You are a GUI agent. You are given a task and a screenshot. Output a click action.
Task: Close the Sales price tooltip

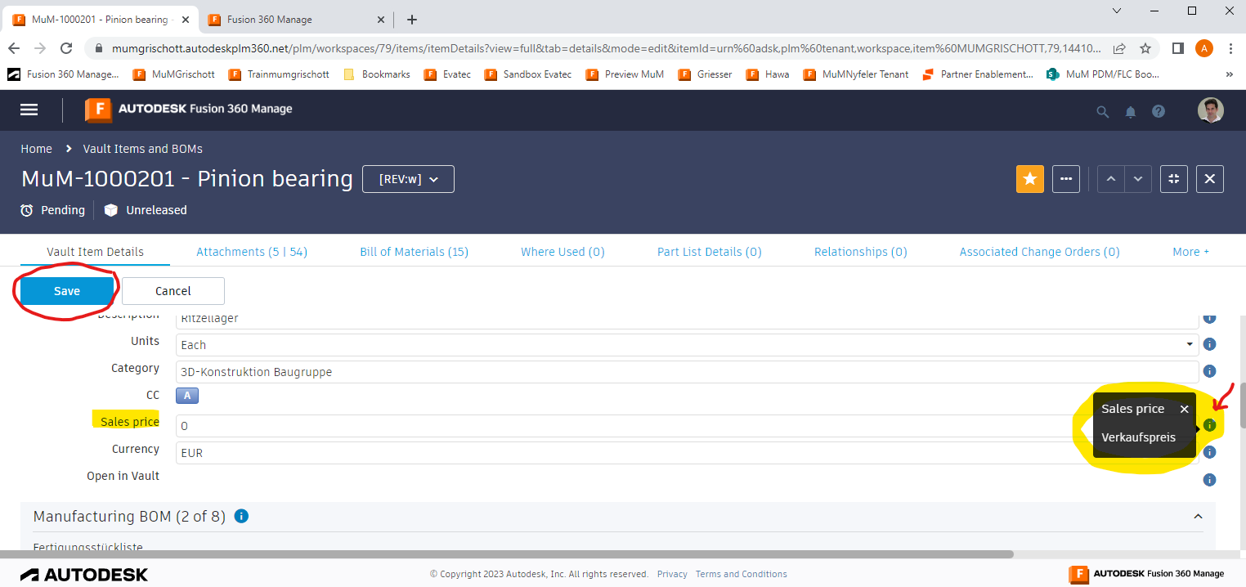(x=1184, y=409)
